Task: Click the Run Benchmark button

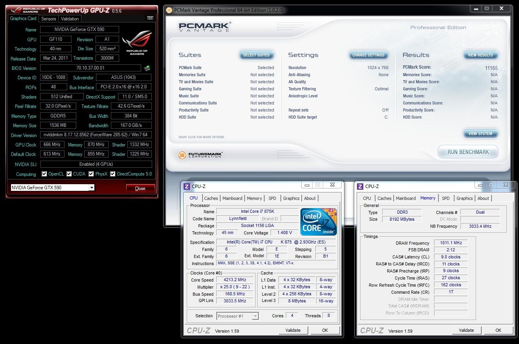Action: [468, 152]
